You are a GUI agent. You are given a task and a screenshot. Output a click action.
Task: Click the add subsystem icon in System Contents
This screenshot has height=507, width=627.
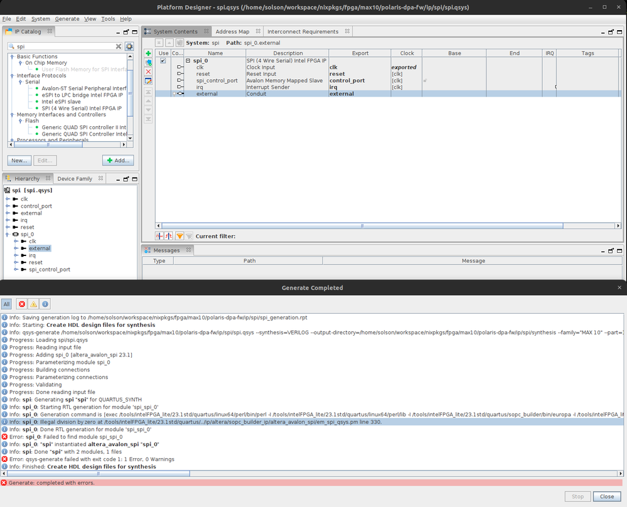click(x=148, y=63)
